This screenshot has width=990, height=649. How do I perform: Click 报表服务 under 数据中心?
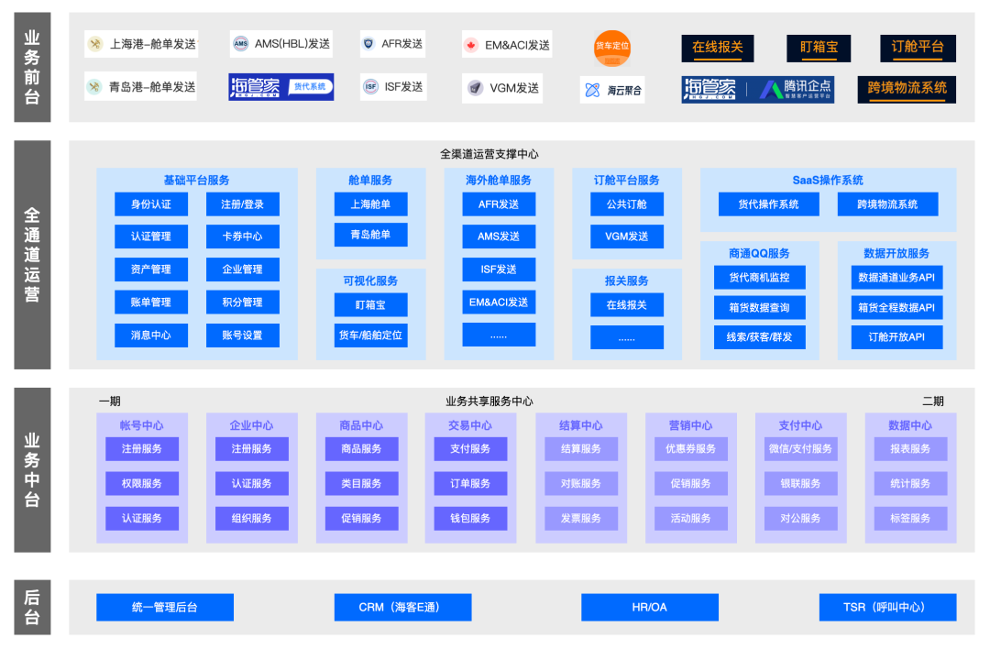coord(910,449)
